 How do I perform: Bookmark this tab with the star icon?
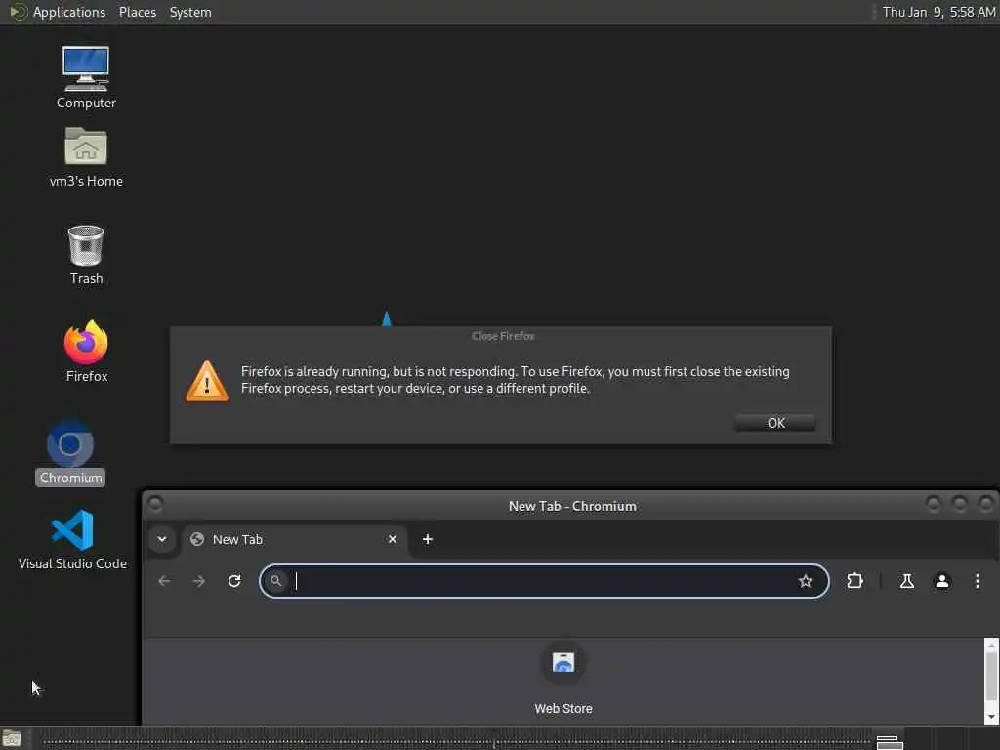(x=805, y=581)
